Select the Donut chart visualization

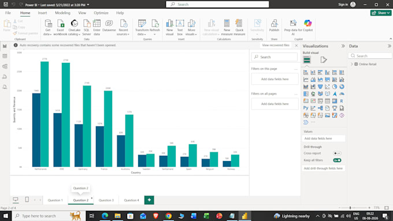point(342,87)
